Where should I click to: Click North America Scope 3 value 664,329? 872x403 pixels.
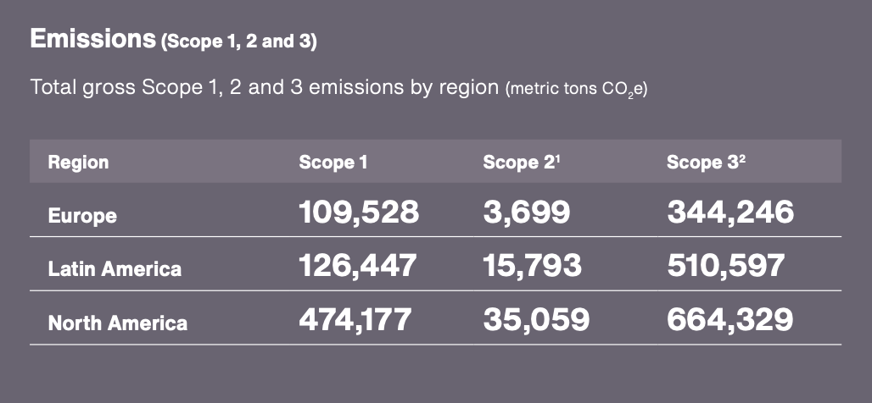pyautogui.click(x=729, y=320)
